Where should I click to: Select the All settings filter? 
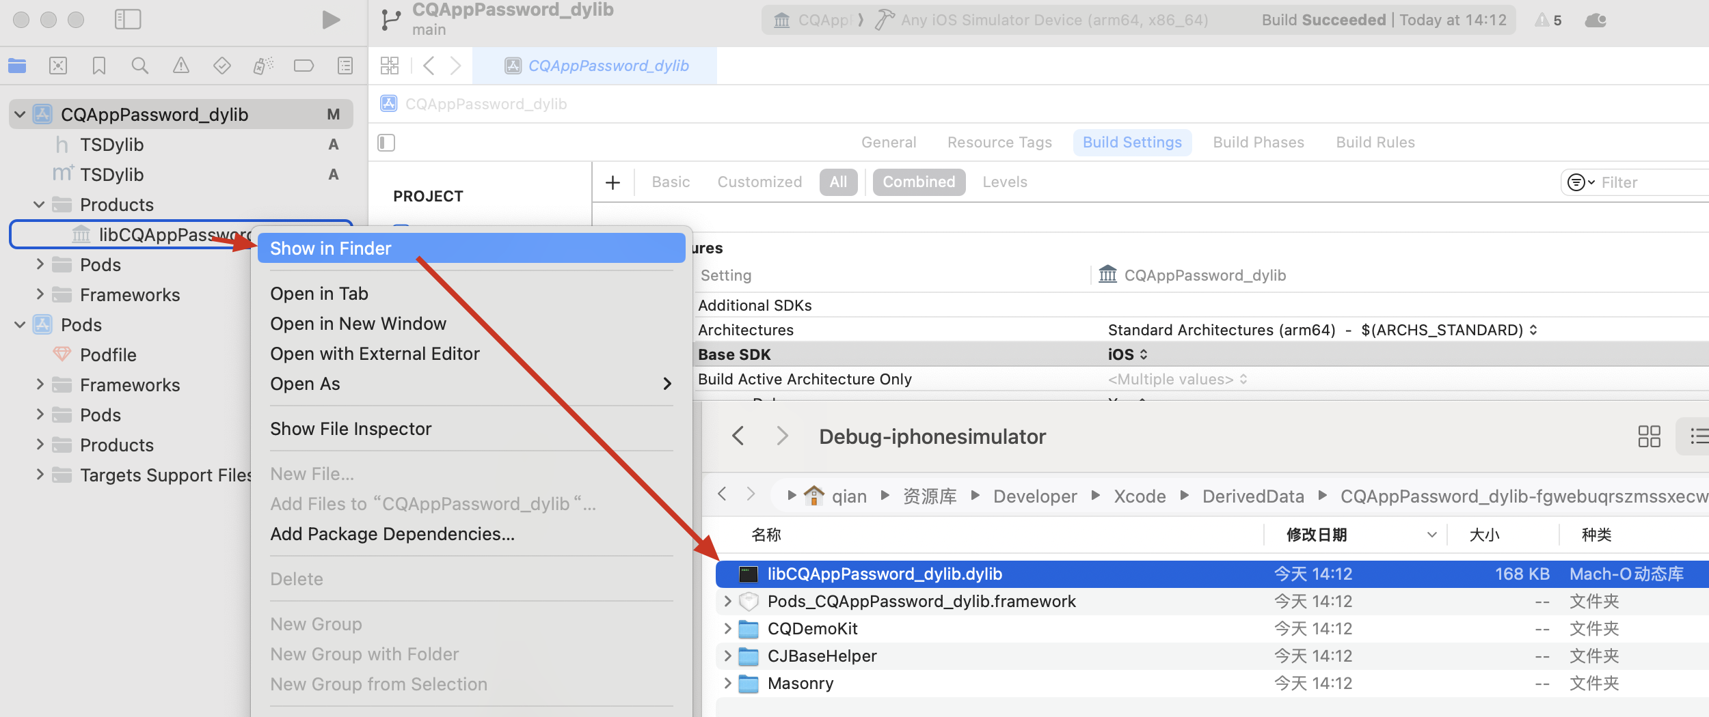pyautogui.click(x=838, y=182)
